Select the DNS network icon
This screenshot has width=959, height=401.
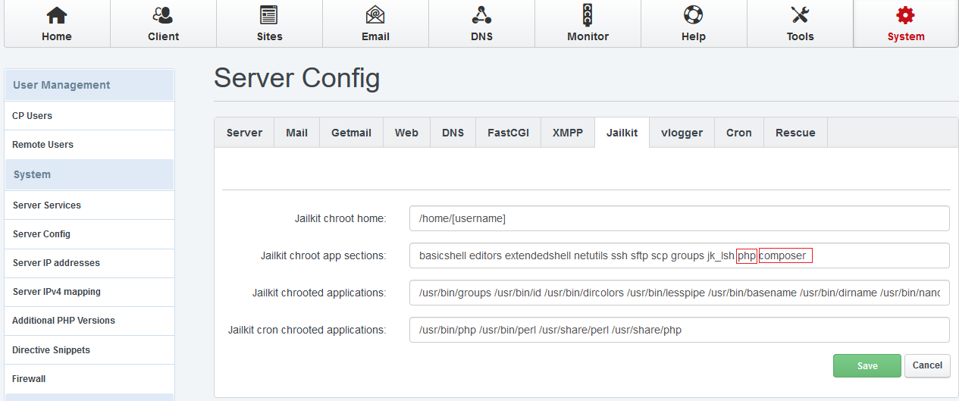(x=481, y=15)
